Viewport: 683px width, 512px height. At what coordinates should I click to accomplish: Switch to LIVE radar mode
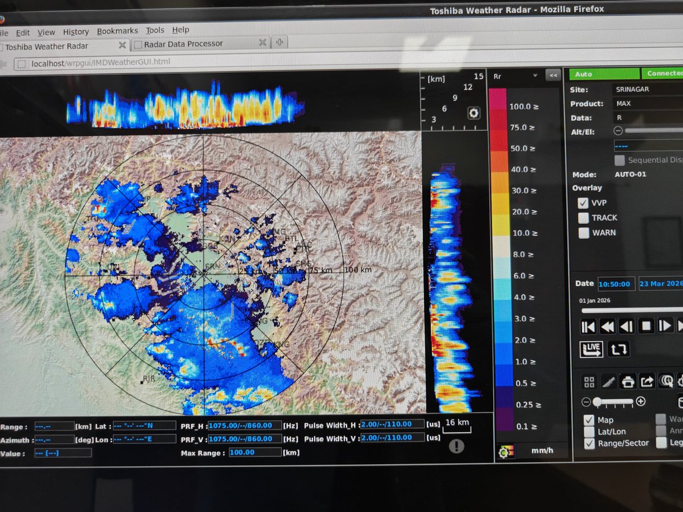click(591, 349)
